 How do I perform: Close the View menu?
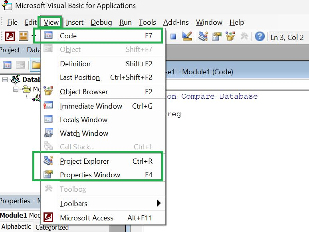click(51, 22)
